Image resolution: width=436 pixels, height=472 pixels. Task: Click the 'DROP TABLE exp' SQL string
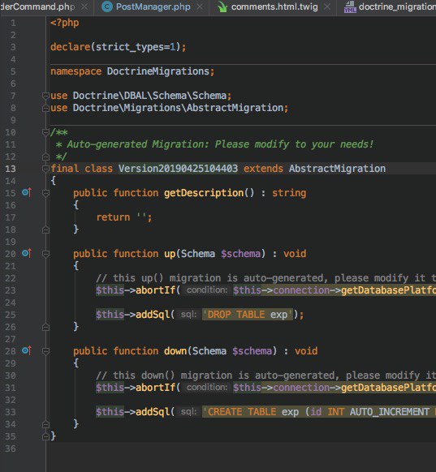coord(248,315)
